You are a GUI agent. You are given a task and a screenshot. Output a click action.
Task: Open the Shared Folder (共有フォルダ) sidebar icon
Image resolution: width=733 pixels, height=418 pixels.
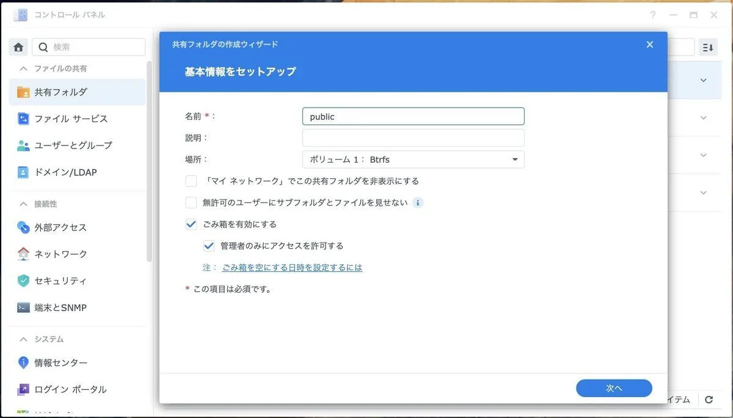click(x=23, y=92)
